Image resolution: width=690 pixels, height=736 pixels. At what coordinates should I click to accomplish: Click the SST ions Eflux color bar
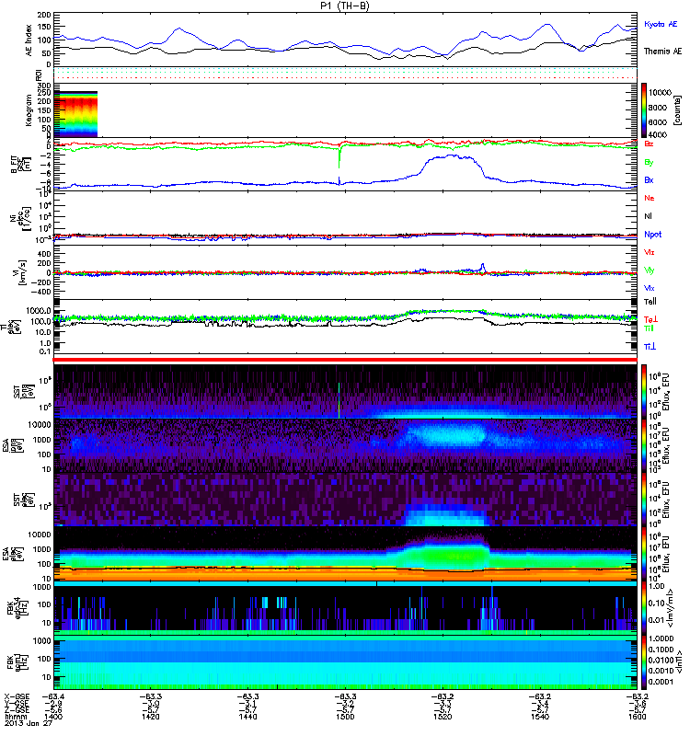pyautogui.click(x=644, y=392)
